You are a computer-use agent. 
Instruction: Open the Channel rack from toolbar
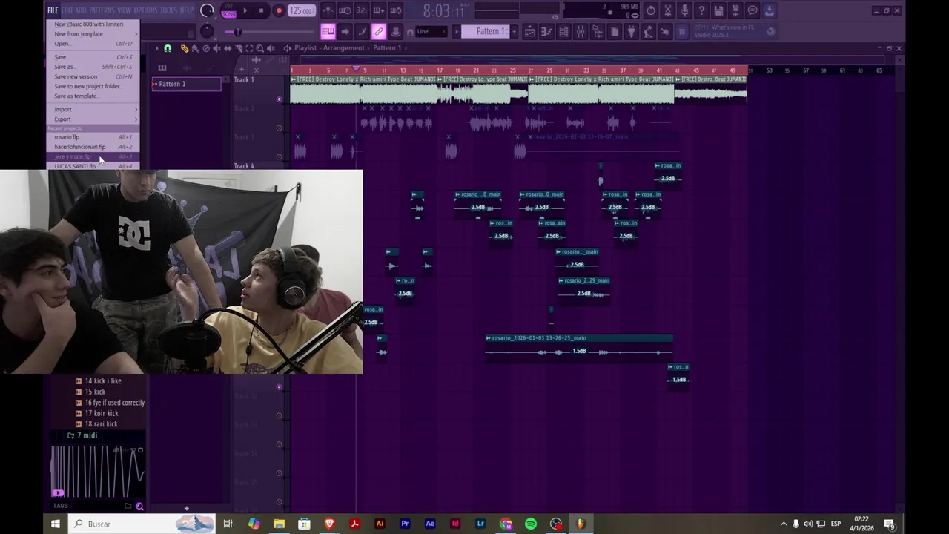[x=563, y=31]
